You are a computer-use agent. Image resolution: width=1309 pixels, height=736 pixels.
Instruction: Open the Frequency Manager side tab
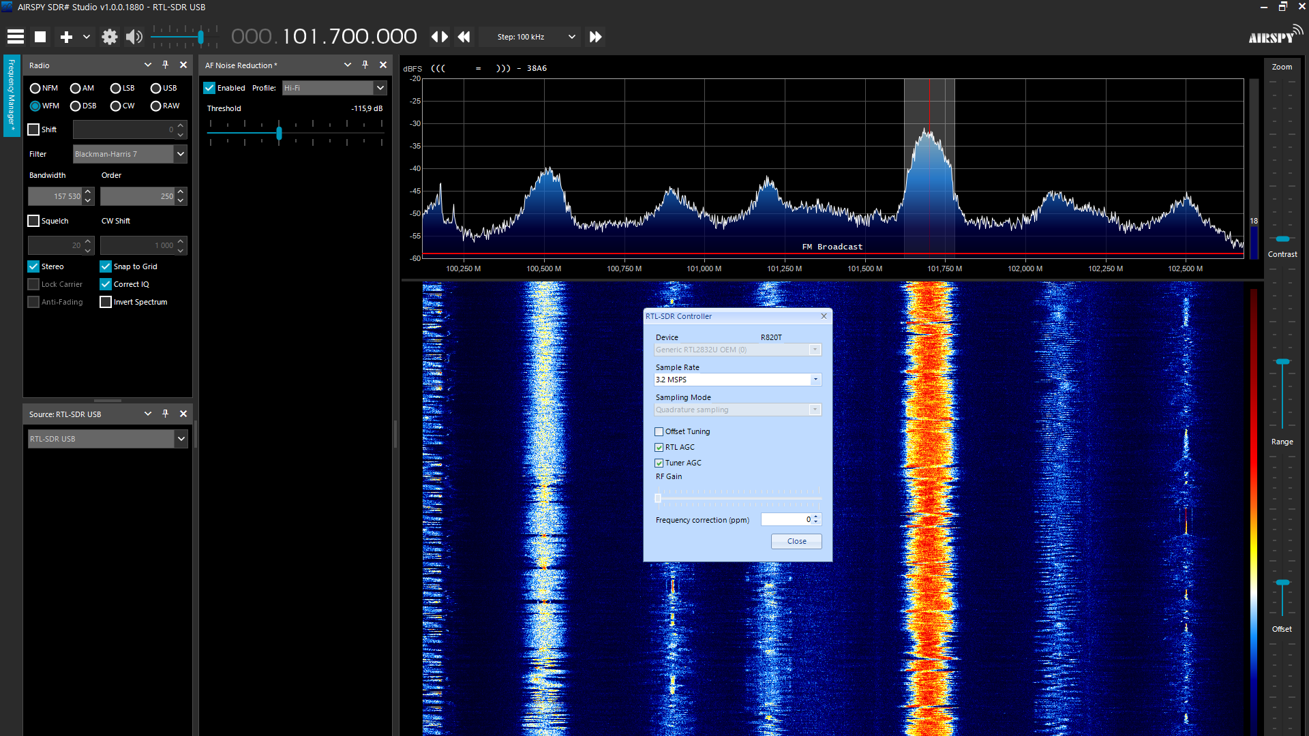pyautogui.click(x=11, y=96)
